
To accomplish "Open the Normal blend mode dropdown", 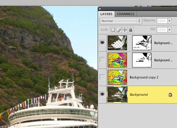I will pyautogui.click(x=121, y=21).
